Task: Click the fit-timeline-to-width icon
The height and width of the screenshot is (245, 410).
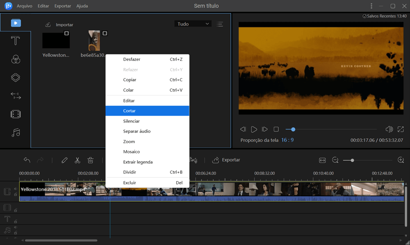Action: coord(322,160)
